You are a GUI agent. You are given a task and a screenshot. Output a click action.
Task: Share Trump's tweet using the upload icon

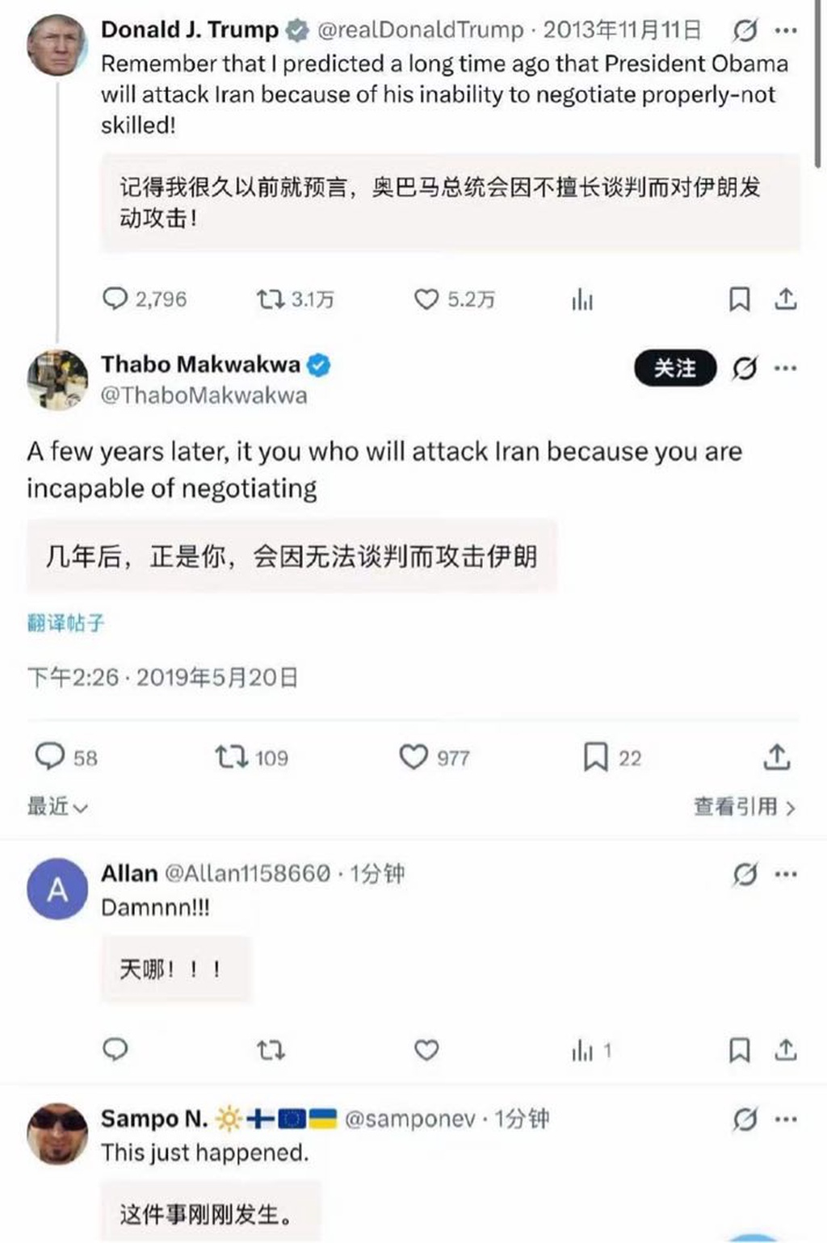tap(786, 299)
